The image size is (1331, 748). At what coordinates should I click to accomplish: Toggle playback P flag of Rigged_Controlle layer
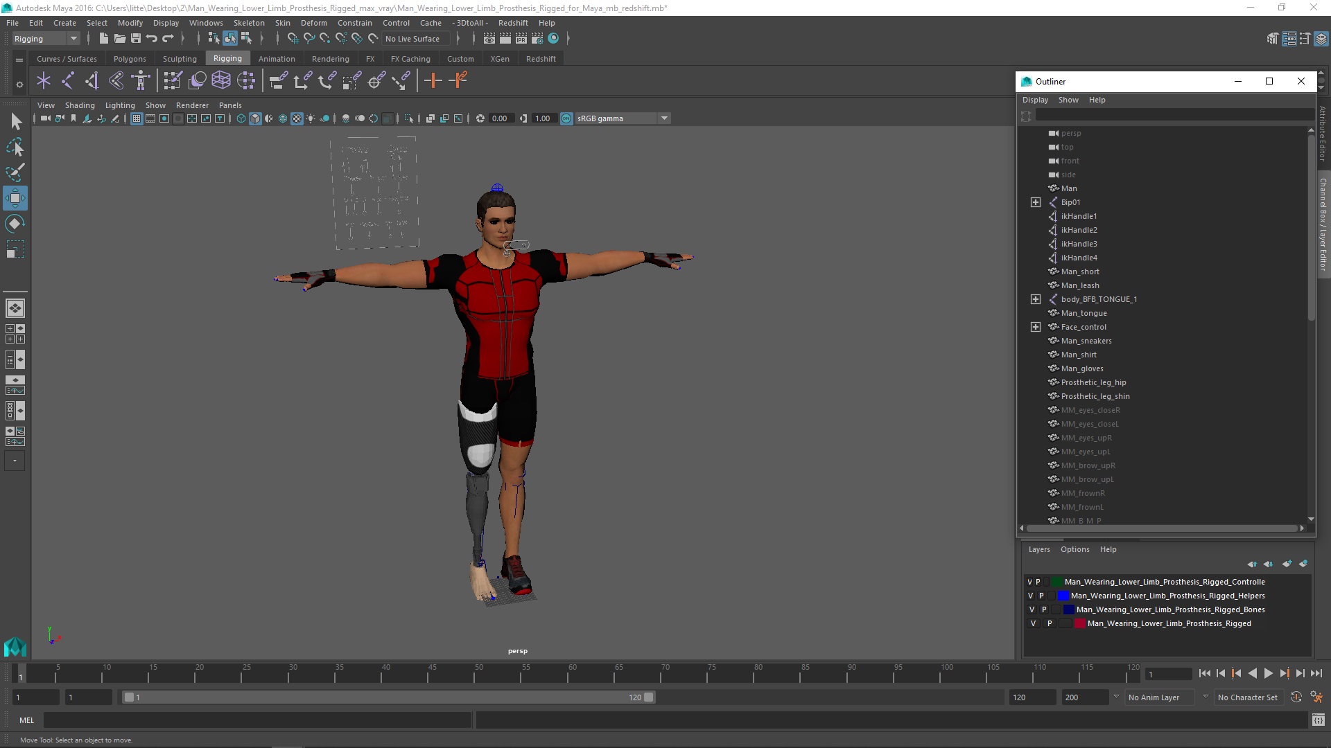(1038, 582)
